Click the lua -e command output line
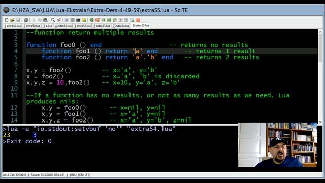Image resolution: width=325 pixels, height=183 pixels. click(x=89, y=129)
